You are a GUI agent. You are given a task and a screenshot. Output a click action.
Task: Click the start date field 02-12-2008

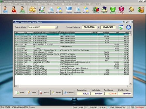point(89,27)
